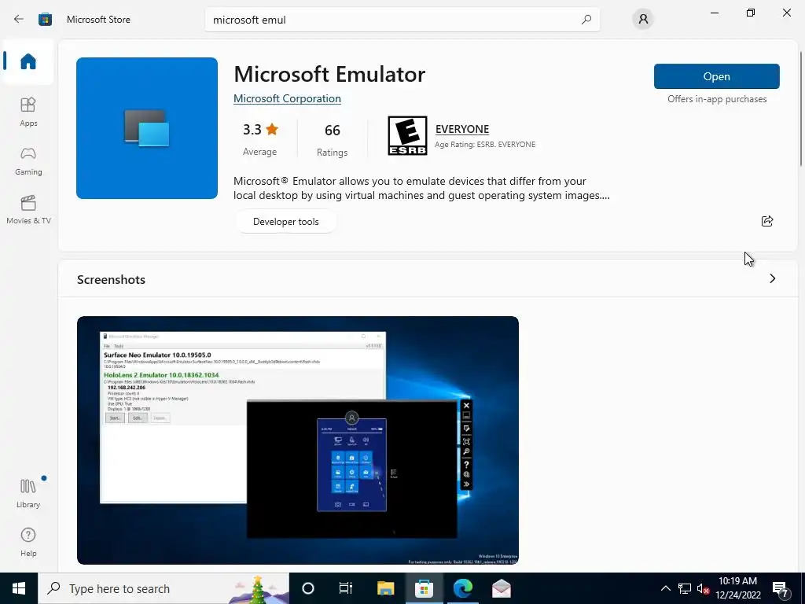Viewport: 805px width, 604px height.
Task: Open the notification center icon
Action: [x=781, y=589]
